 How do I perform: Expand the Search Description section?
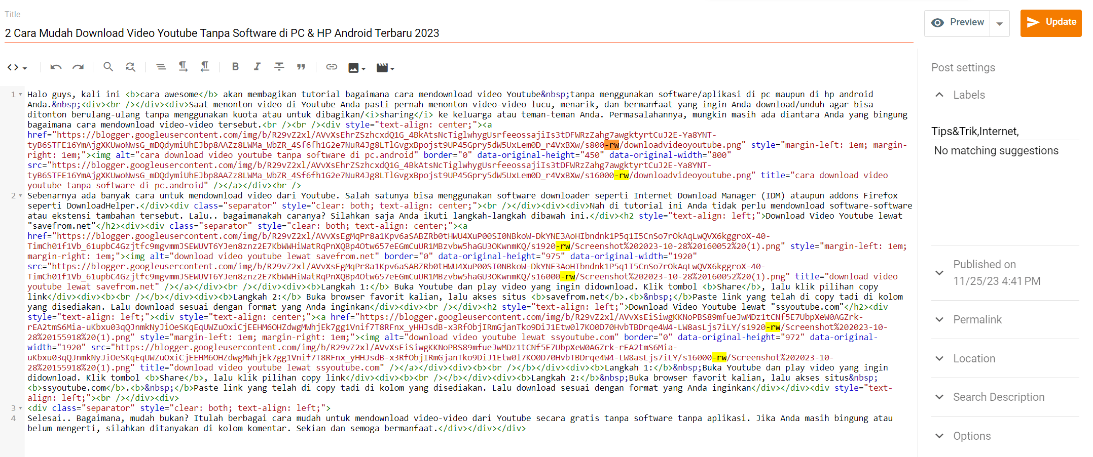(939, 397)
